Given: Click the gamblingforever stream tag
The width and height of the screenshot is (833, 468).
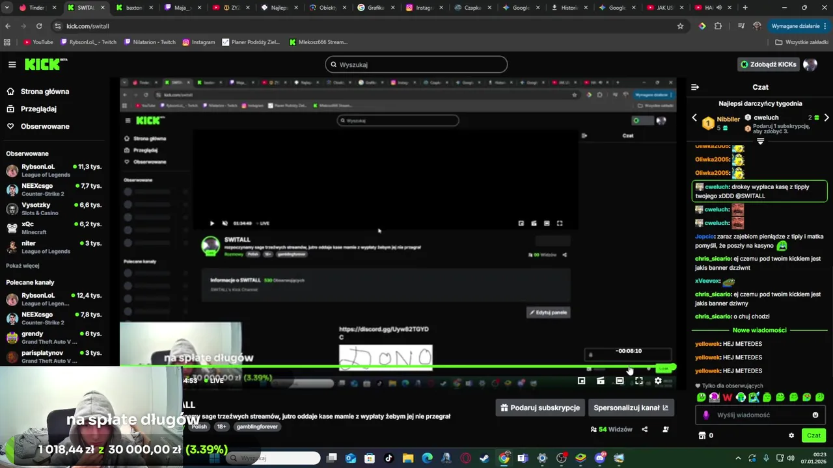Looking at the screenshot, I should tap(257, 426).
